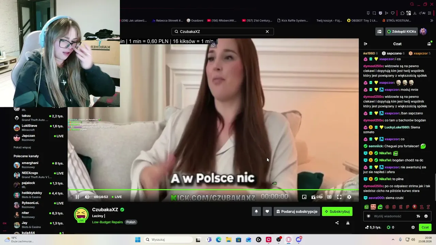Add page to browser favorites heart
The width and height of the screenshot is (436, 245).
[x=393, y=13]
